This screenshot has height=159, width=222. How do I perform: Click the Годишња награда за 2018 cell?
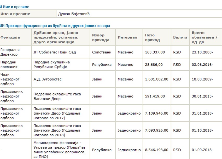coord(57,130)
